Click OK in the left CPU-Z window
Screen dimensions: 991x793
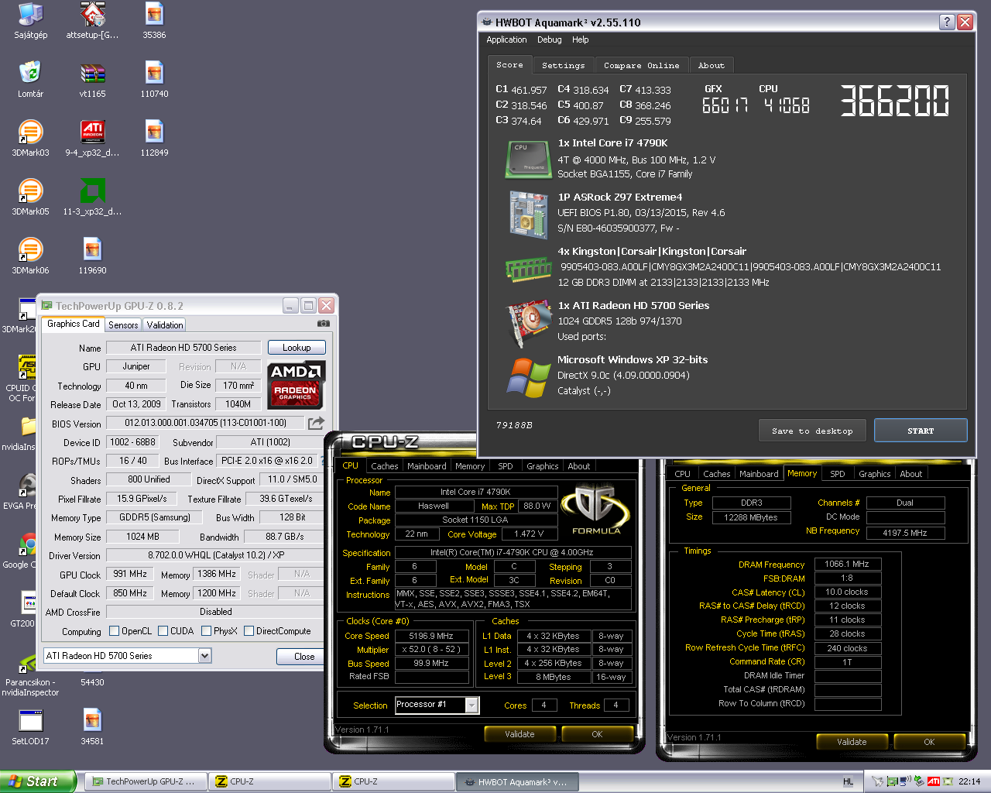click(597, 734)
